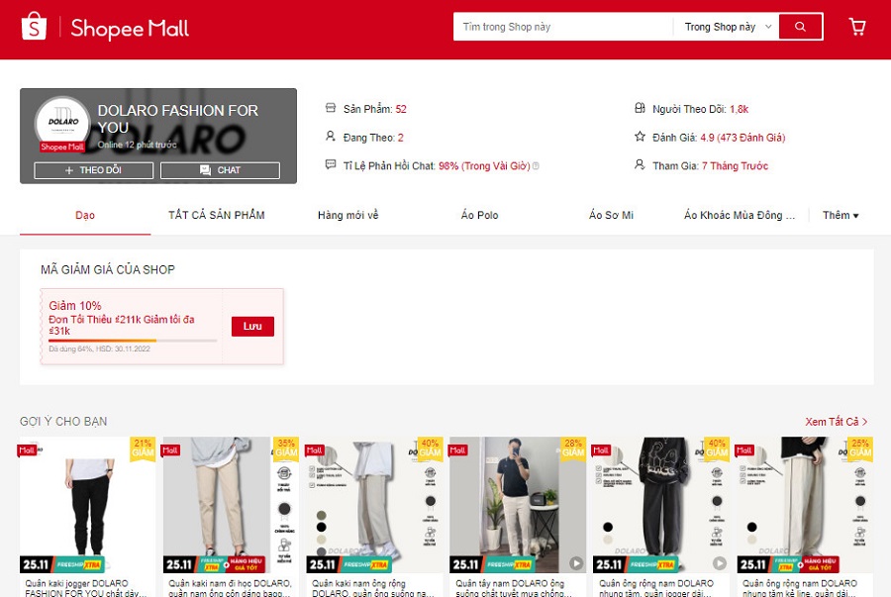
Task: Open the 'Hàng mới về' tab
Action: tap(347, 215)
